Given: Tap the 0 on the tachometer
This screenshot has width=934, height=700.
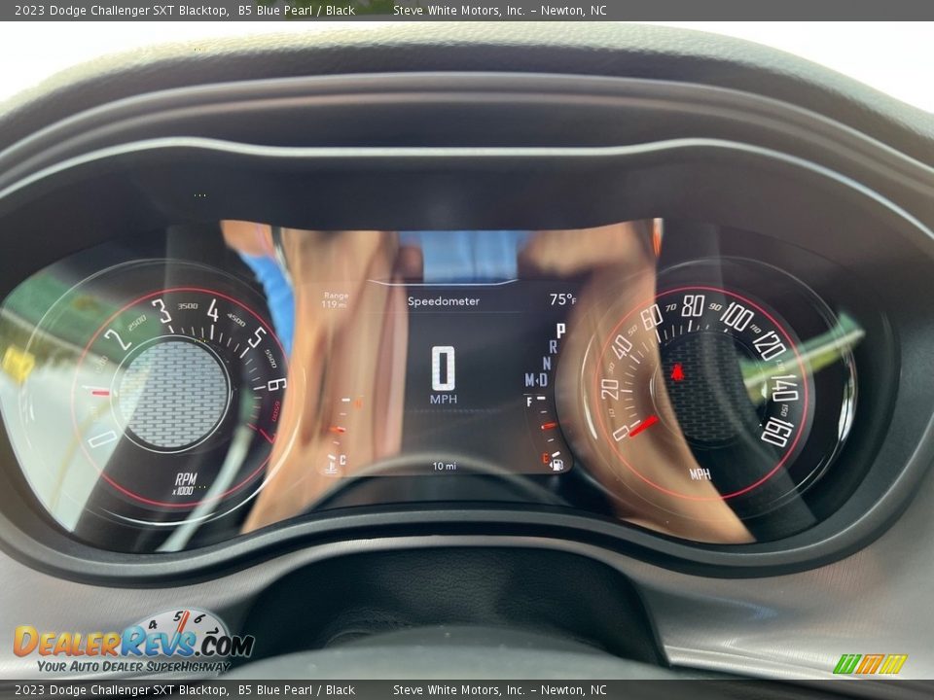Looking at the screenshot, I should (x=102, y=439).
